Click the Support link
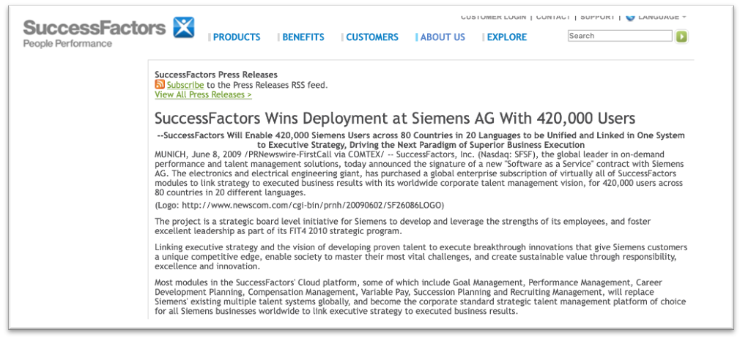 (x=597, y=17)
